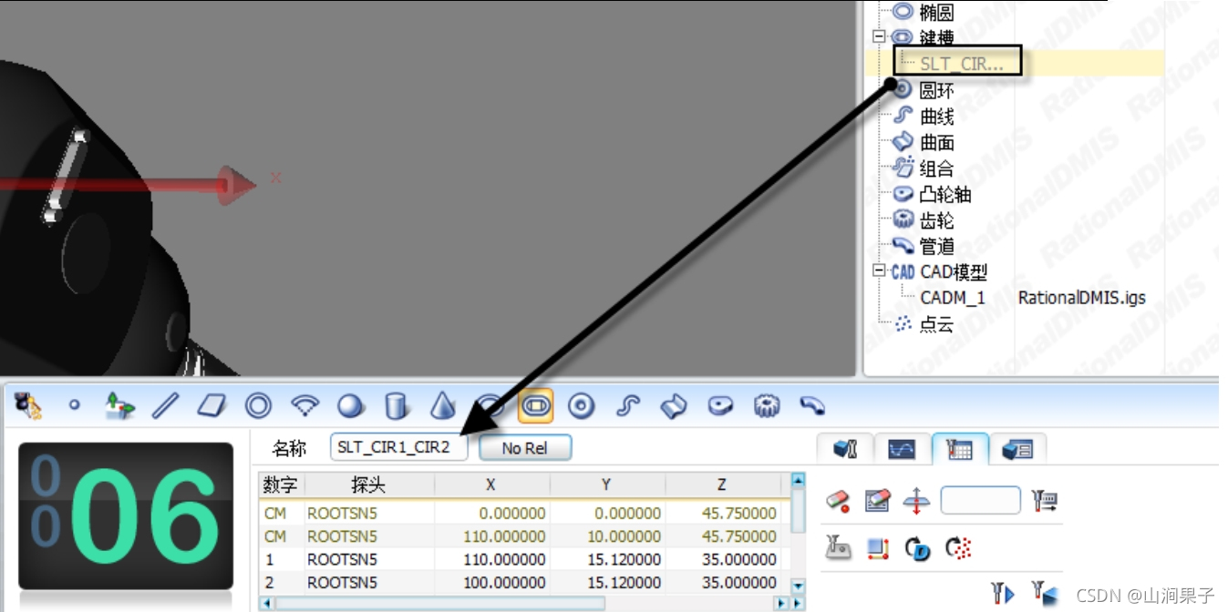
Task: Open the probe sensor tool icon
Action: click(28, 406)
